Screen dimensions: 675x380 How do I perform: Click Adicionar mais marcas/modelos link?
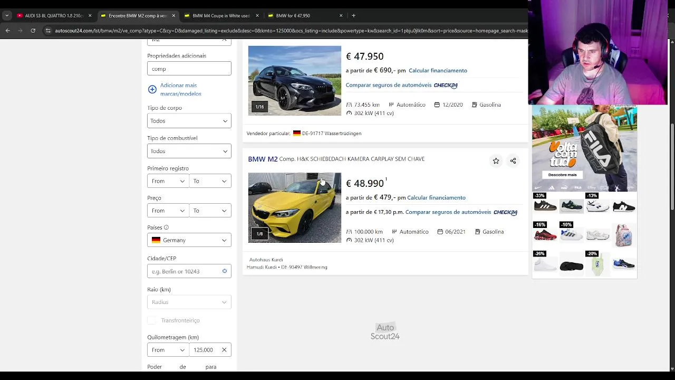(180, 89)
